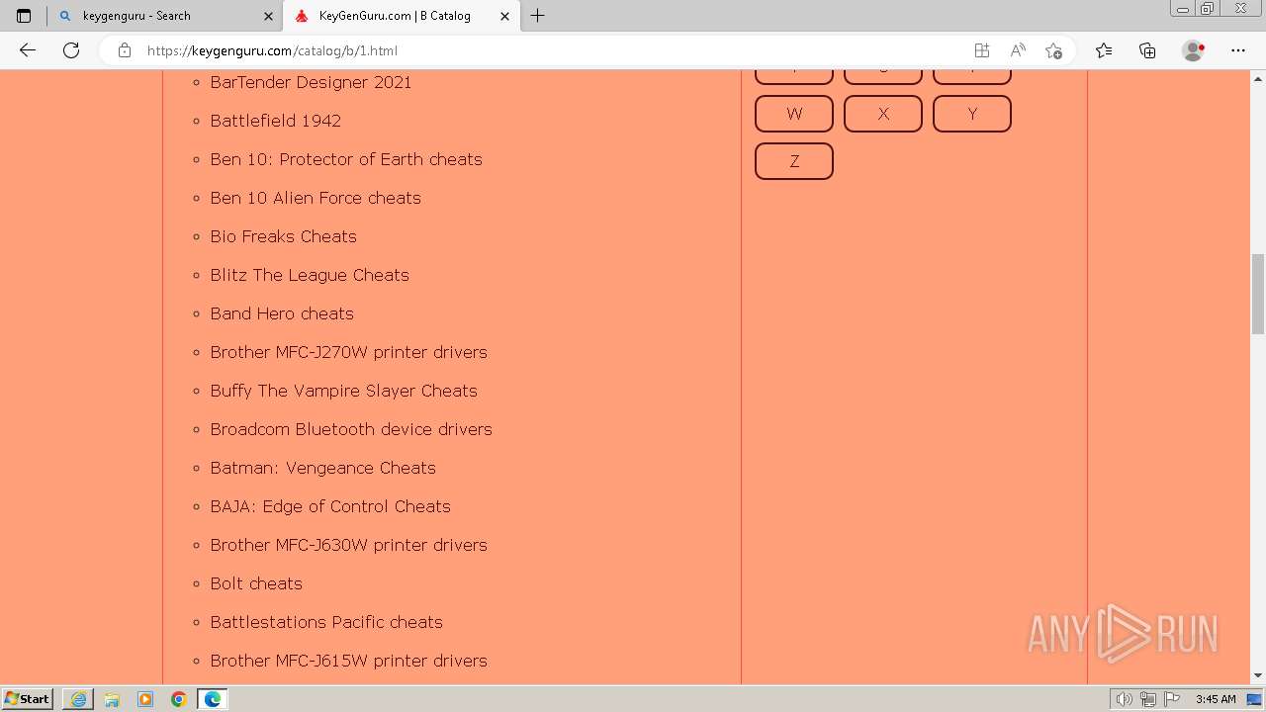Screen dimensions: 1266x712
Task: Open the volume control tray icon
Action: (1124, 699)
